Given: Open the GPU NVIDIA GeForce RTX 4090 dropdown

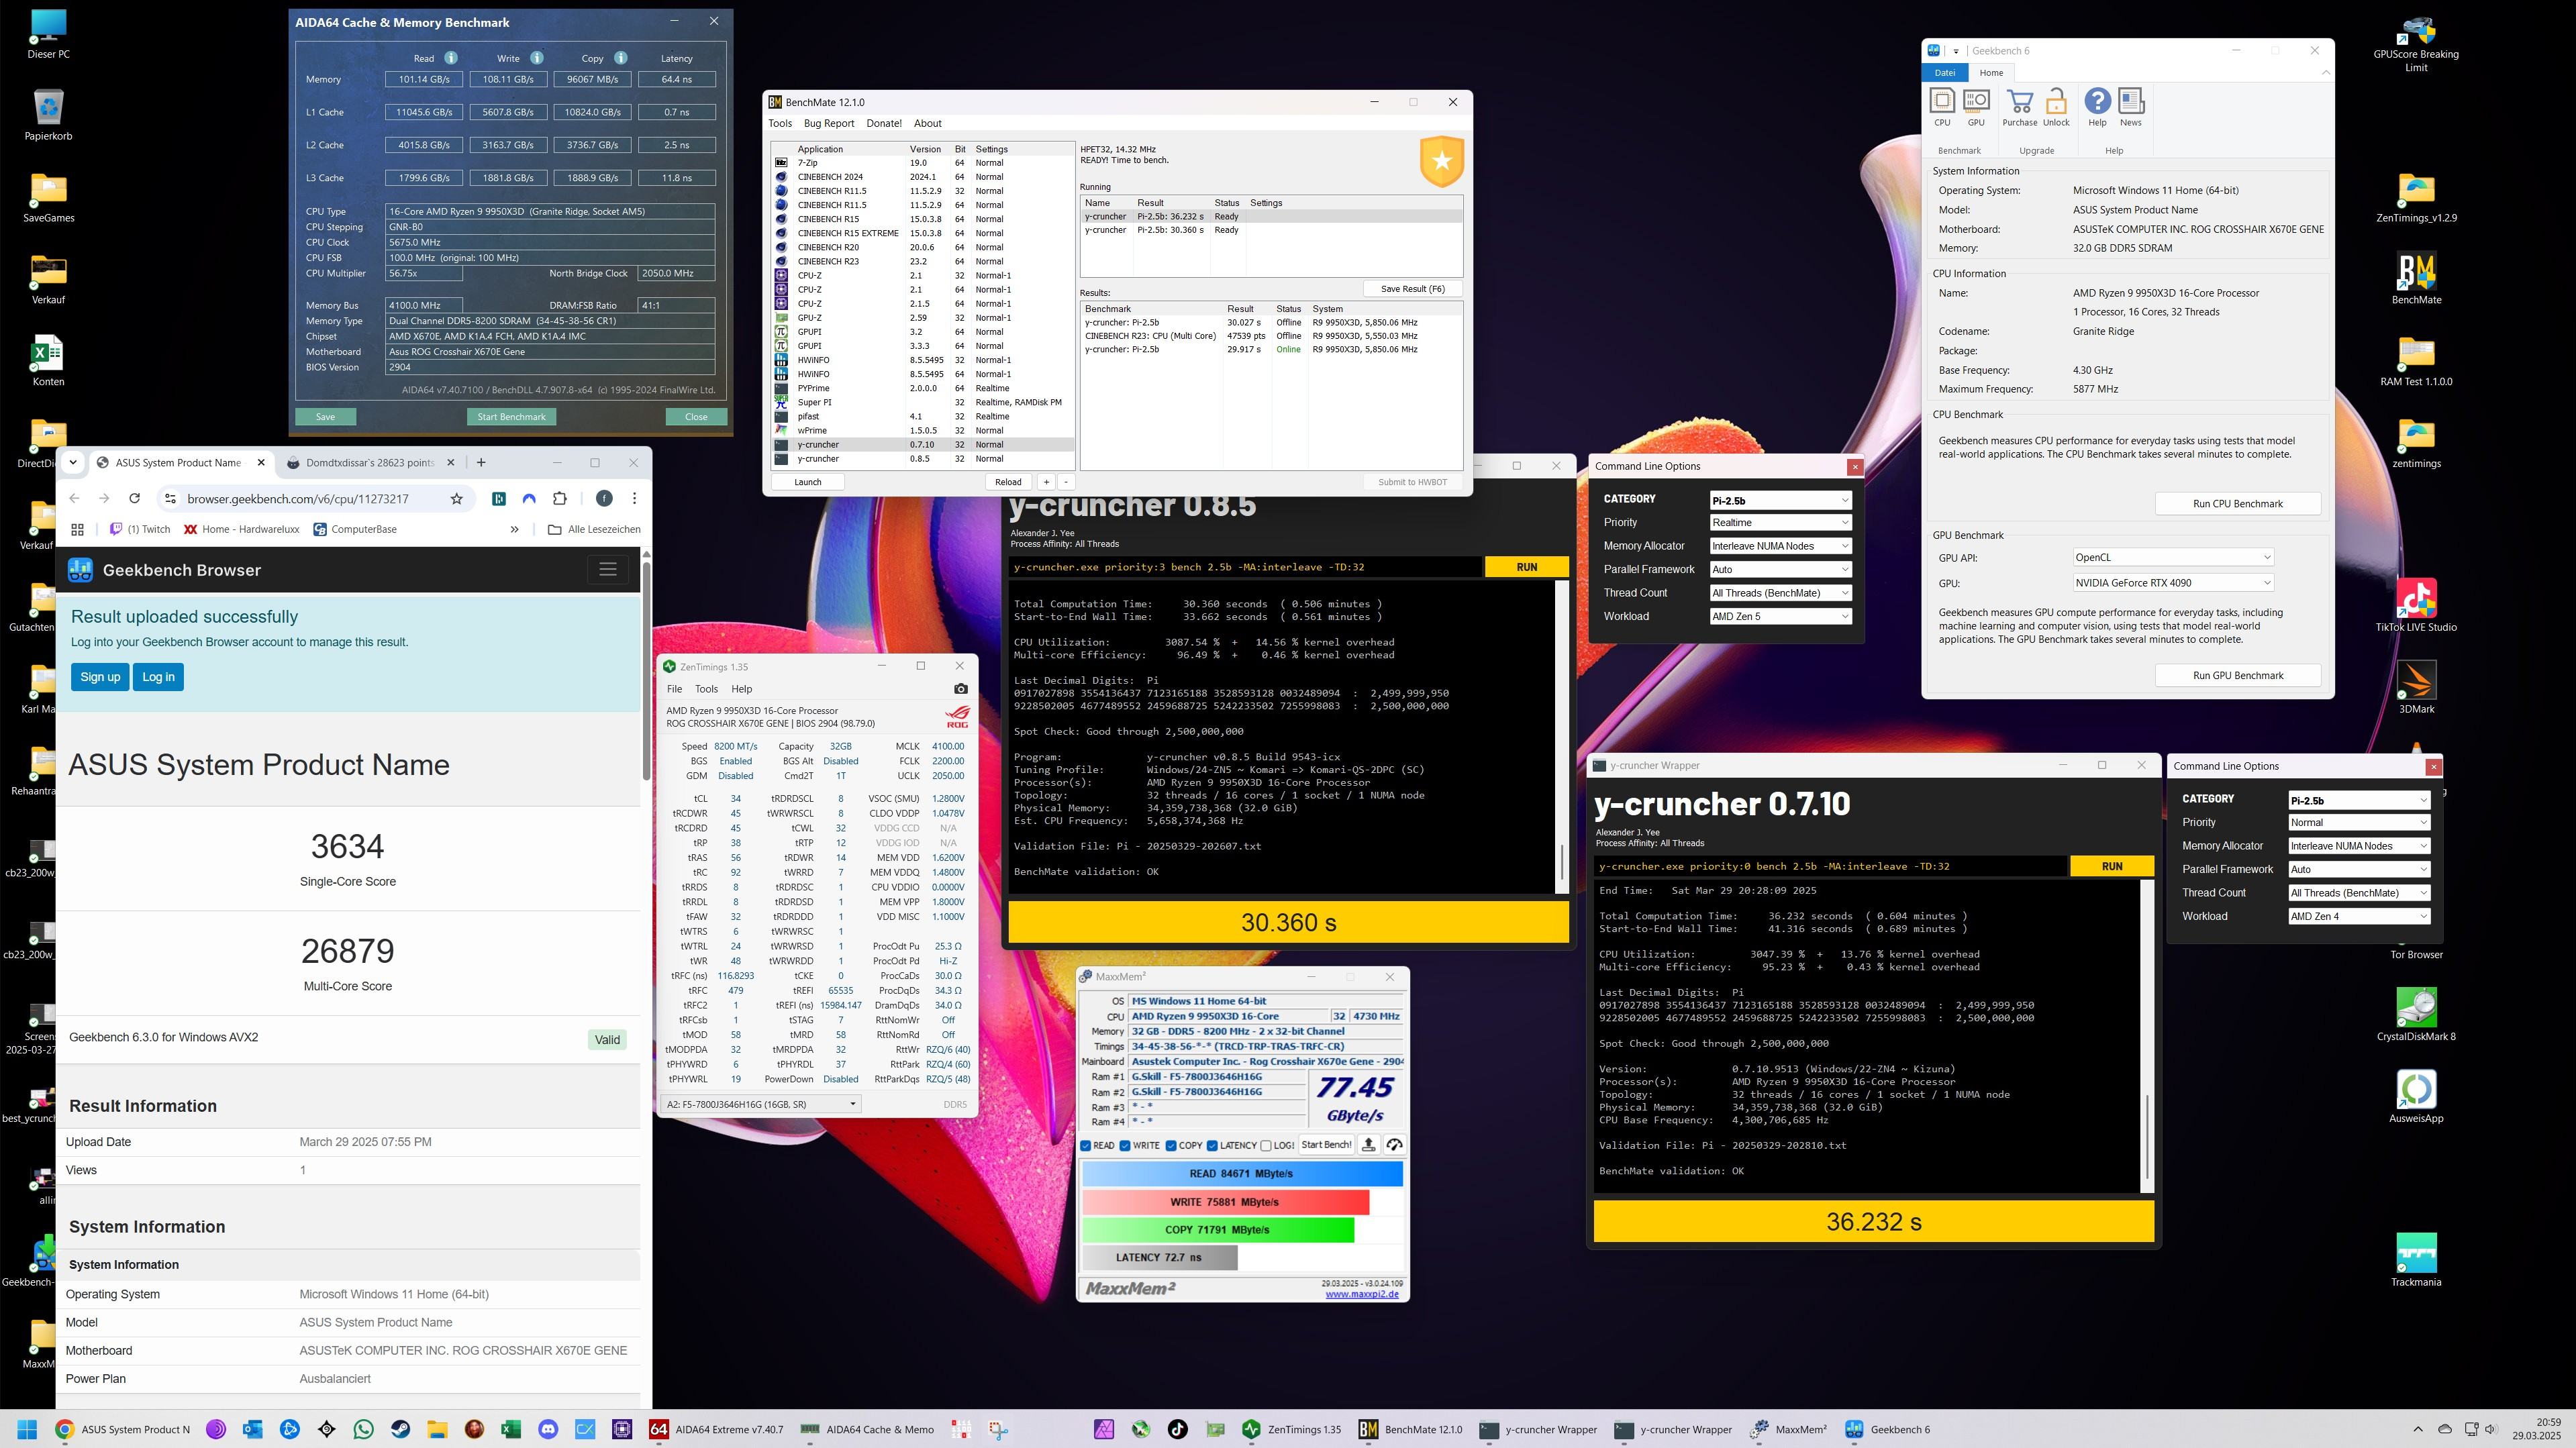Looking at the screenshot, I should pyautogui.click(x=2173, y=583).
